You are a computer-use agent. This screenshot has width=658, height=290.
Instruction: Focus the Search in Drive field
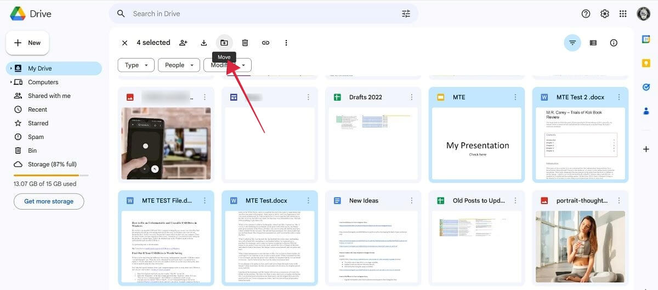263,14
